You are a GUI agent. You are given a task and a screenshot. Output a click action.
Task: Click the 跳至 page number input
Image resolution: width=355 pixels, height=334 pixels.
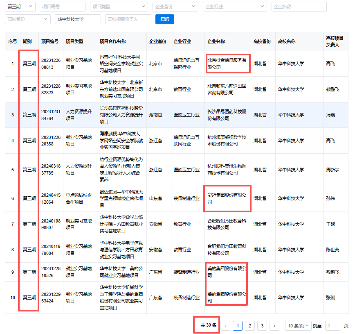point(333,326)
